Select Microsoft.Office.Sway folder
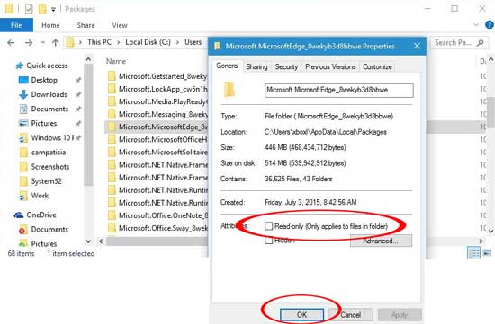 point(157,228)
